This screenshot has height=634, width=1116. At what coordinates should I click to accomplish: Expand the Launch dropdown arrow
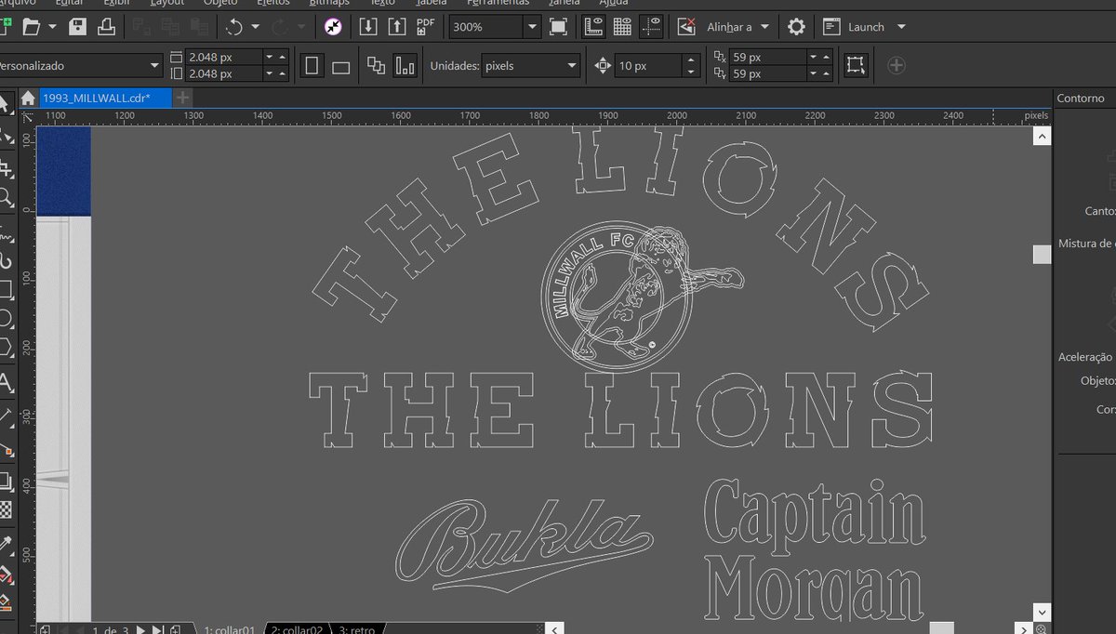pyautogui.click(x=901, y=27)
